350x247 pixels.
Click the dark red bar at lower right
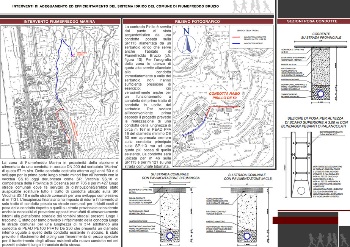[x=305, y=220]
